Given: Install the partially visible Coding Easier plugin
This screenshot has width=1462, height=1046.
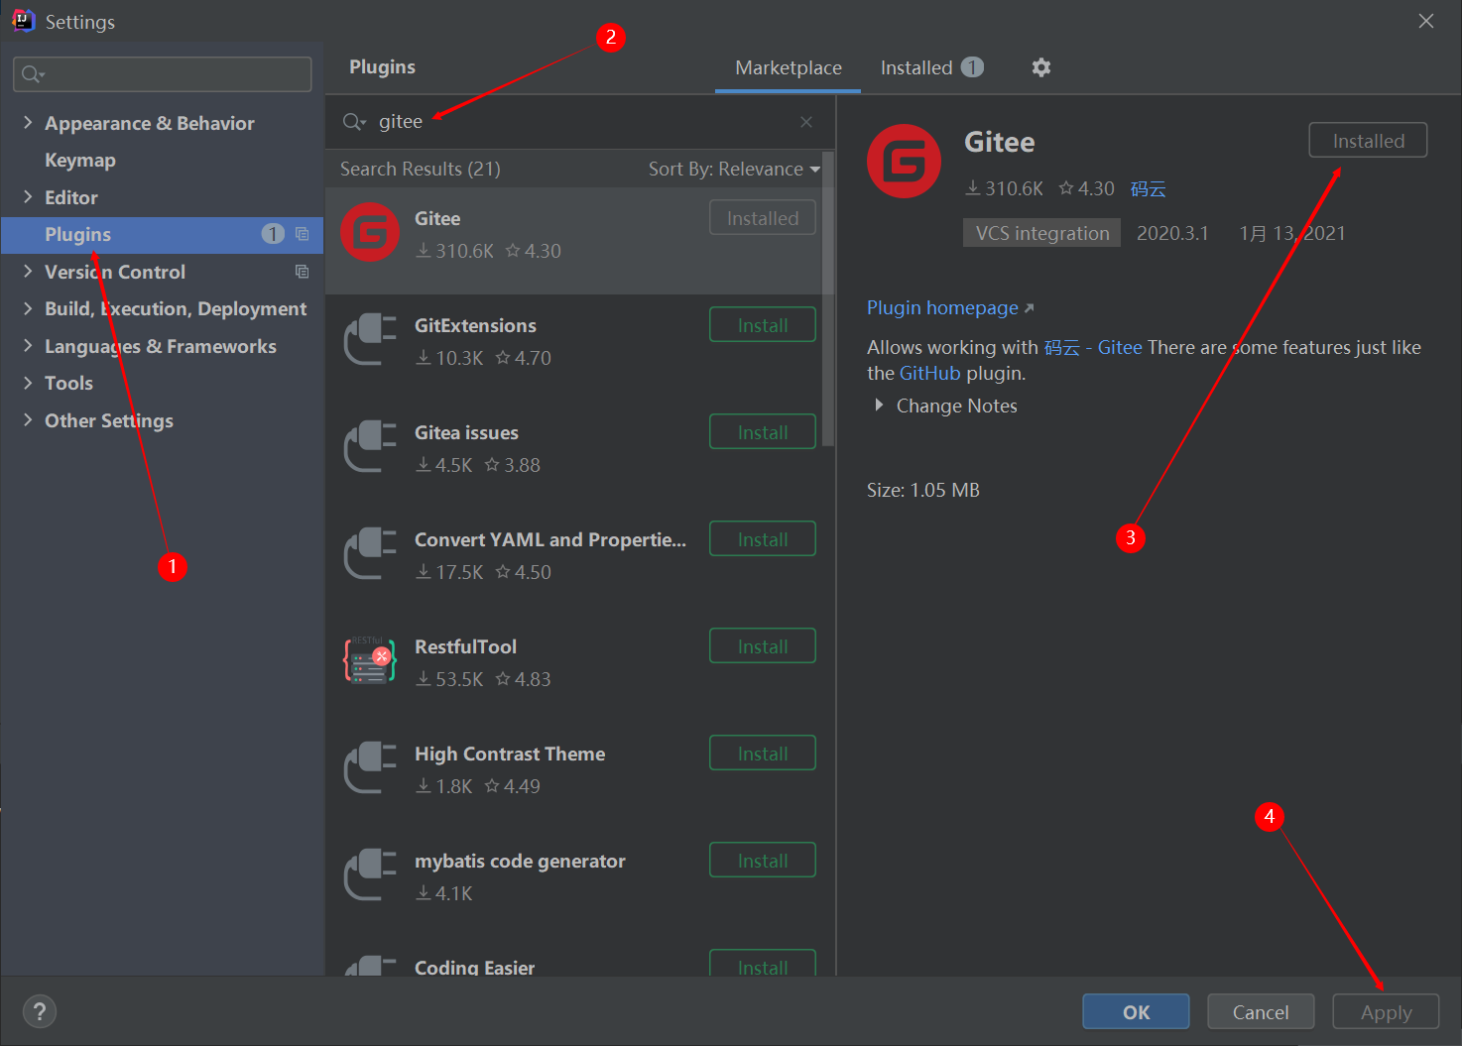Looking at the screenshot, I should click(x=763, y=964).
